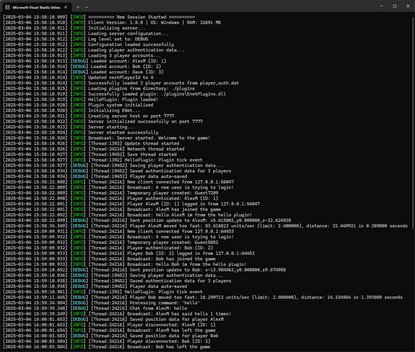Viewport: 415px width, 352px height.
Task: Open a new terminal tab
Action: [x=78, y=7]
